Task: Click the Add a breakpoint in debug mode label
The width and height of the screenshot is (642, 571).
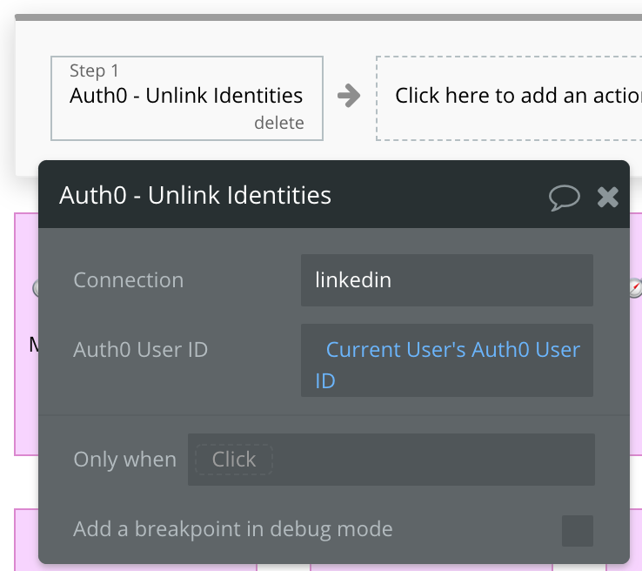Action: click(x=232, y=529)
